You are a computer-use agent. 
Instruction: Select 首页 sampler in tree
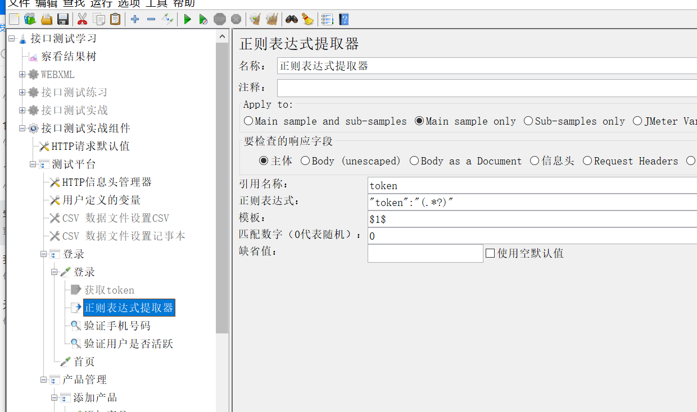[x=84, y=362]
